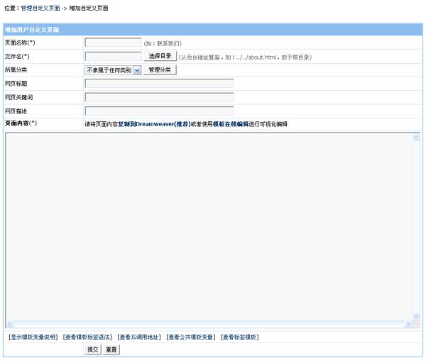Screen dimensions: 426x363
Task: Click the horizontal scrollbar left arrow
Action: click(10, 324)
